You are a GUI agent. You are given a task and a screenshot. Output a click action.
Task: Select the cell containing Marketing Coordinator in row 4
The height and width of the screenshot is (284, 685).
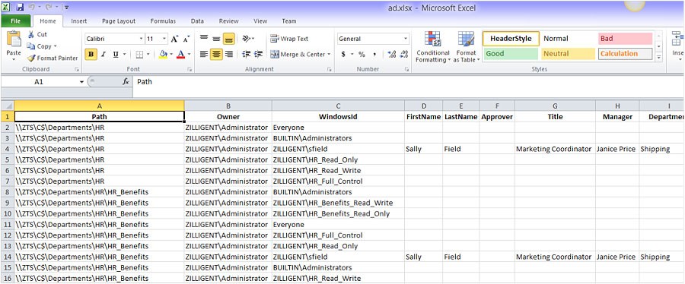point(555,149)
